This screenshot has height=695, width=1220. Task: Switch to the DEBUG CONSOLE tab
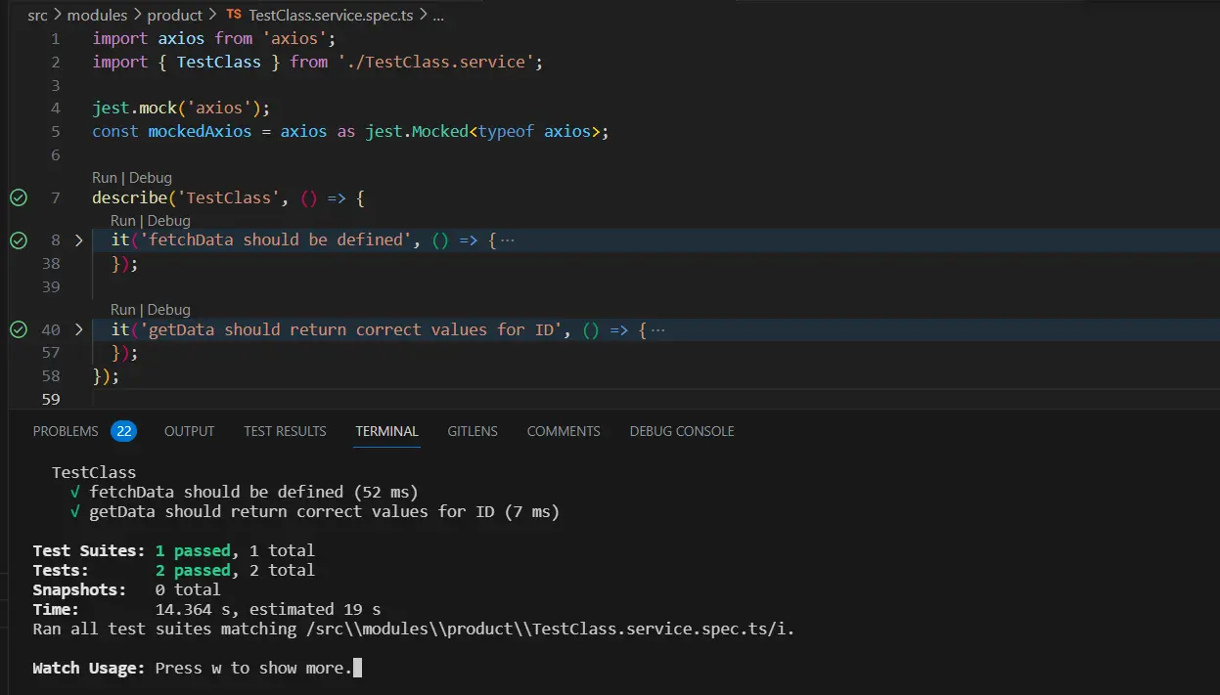pyautogui.click(x=681, y=431)
